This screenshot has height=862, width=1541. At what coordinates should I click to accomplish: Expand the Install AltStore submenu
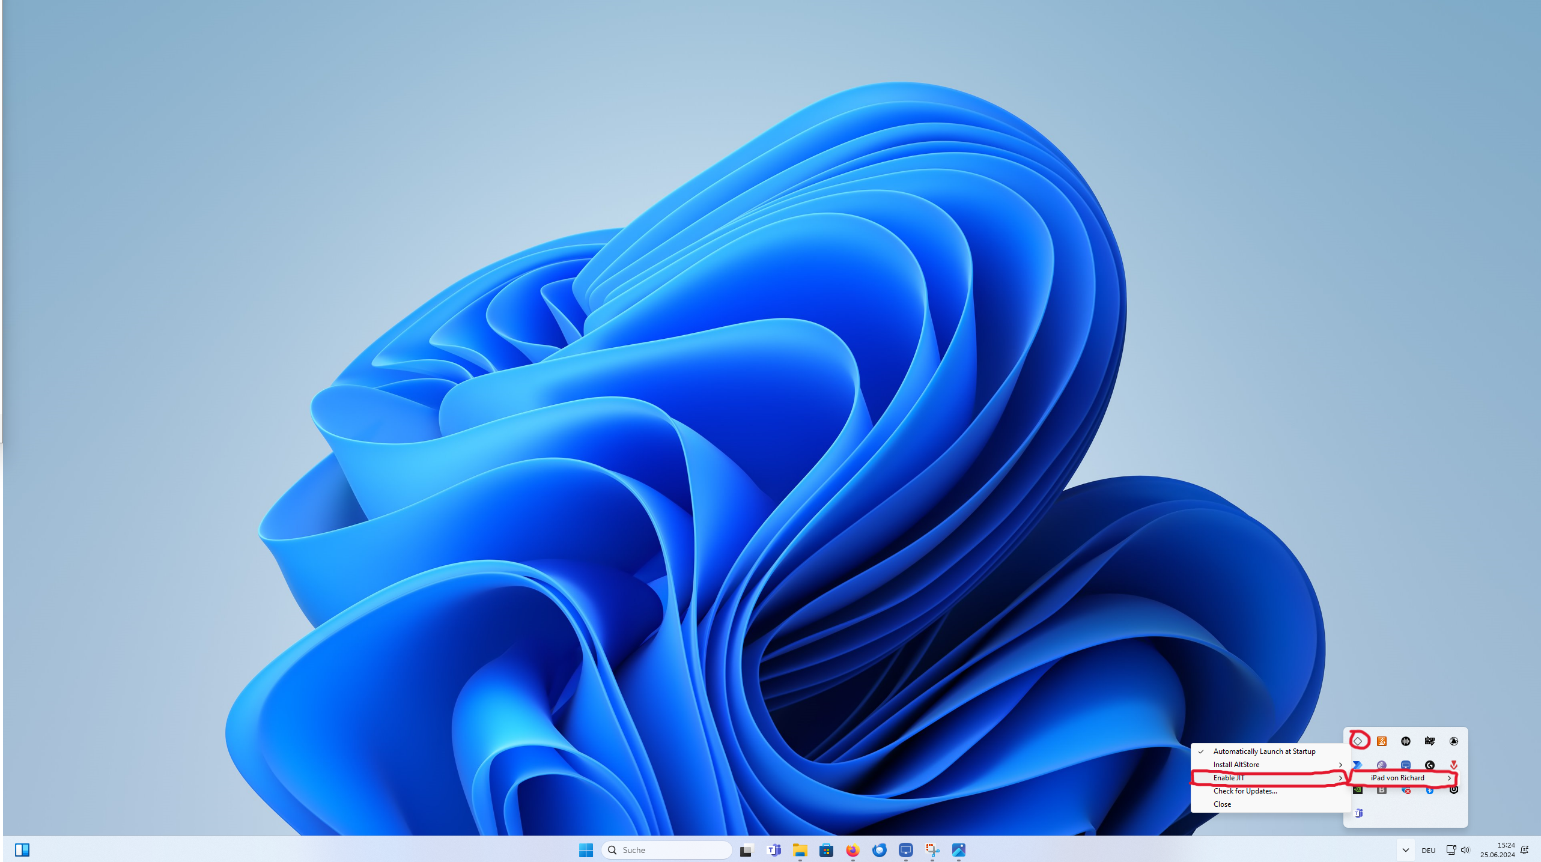point(1236,764)
